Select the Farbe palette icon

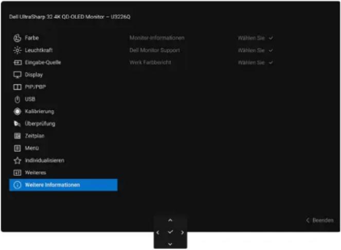click(x=17, y=38)
